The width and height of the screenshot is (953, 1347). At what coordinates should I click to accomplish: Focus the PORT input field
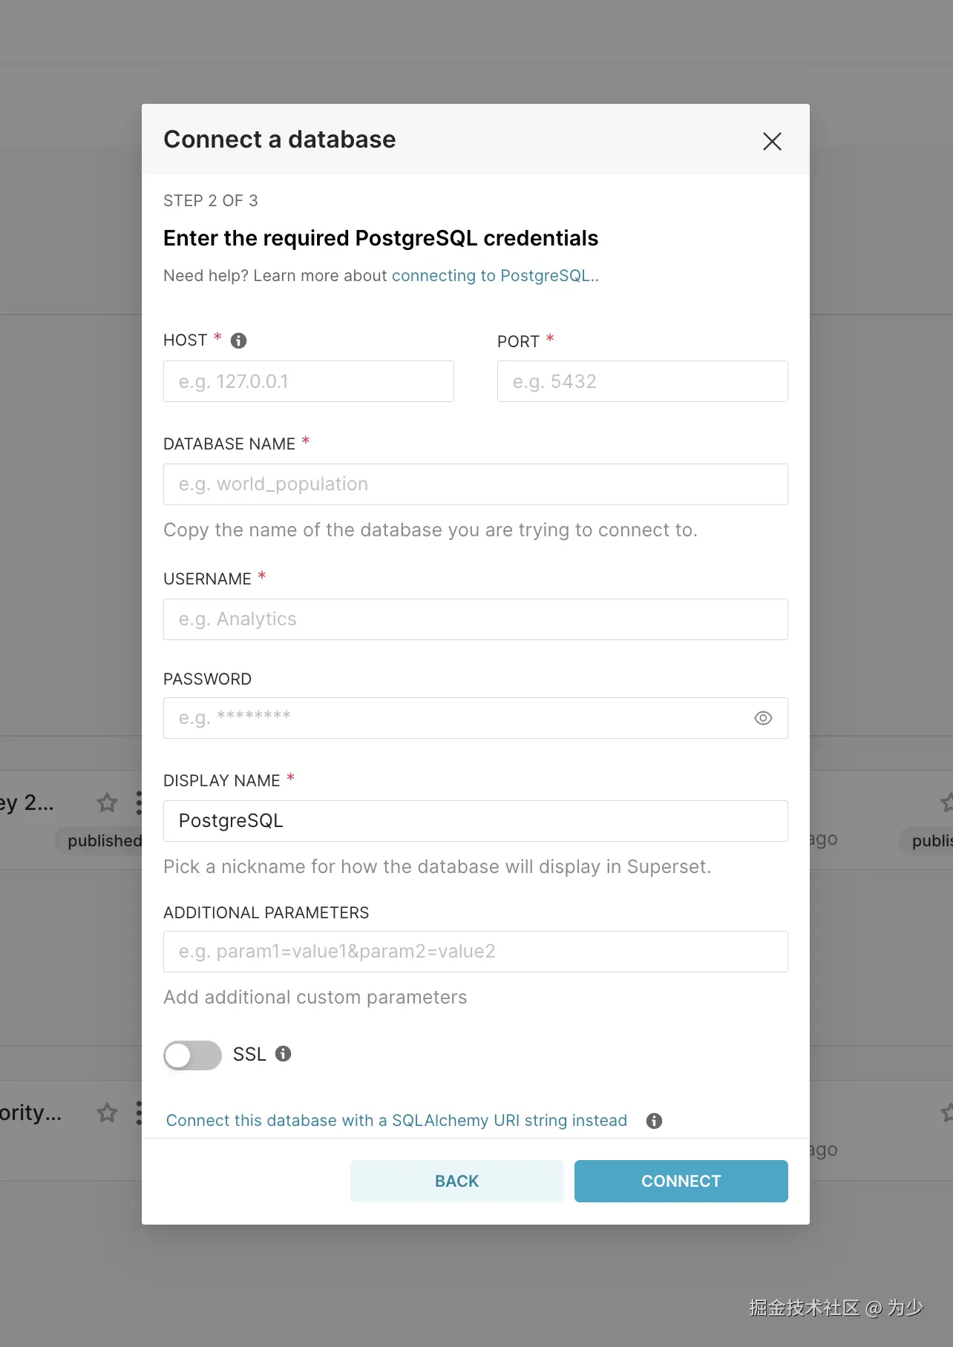(x=642, y=381)
